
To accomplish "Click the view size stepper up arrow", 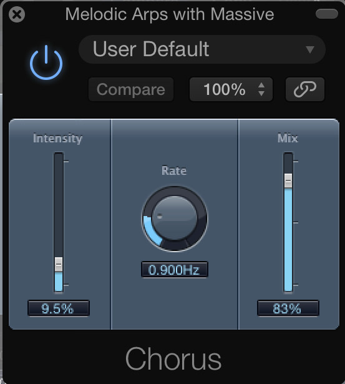I will pos(261,85).
